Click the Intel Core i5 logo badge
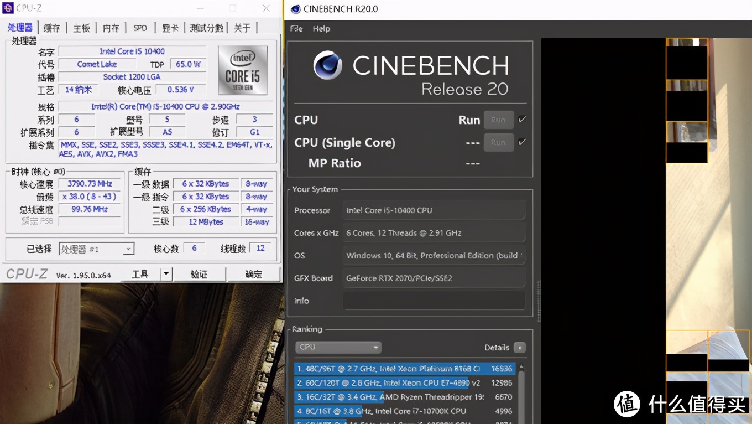Screen dimensions: 752x424 (243, 70)
